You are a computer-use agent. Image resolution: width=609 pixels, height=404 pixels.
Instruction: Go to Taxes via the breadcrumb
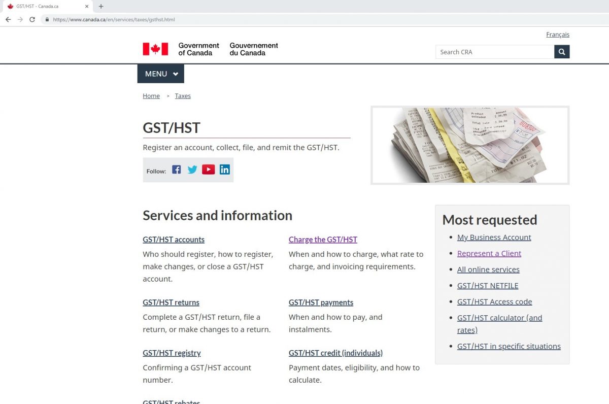coord(183,95)
